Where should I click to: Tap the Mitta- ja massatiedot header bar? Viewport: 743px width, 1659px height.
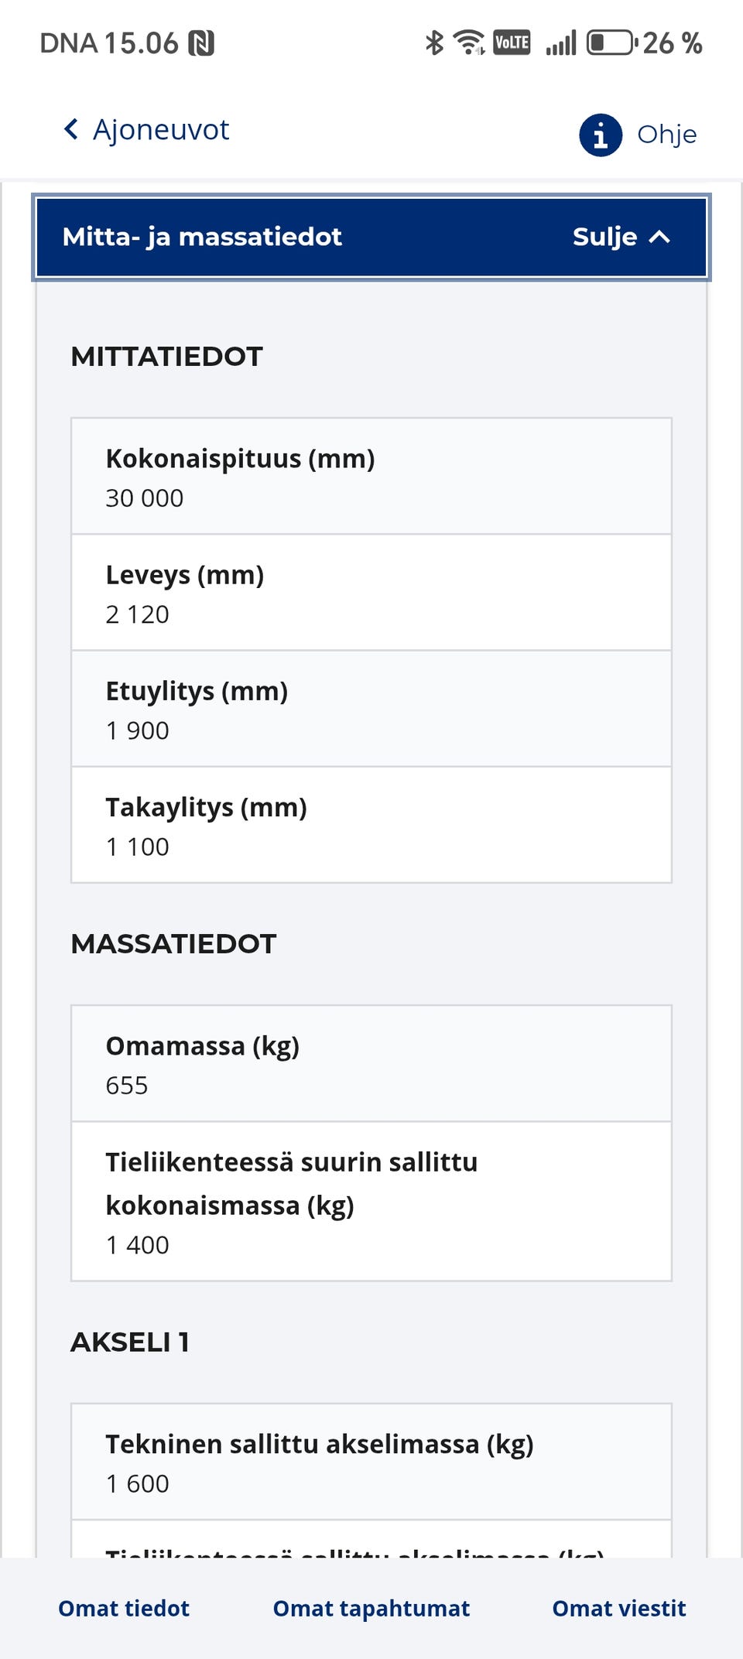click(x=371, y=238)
